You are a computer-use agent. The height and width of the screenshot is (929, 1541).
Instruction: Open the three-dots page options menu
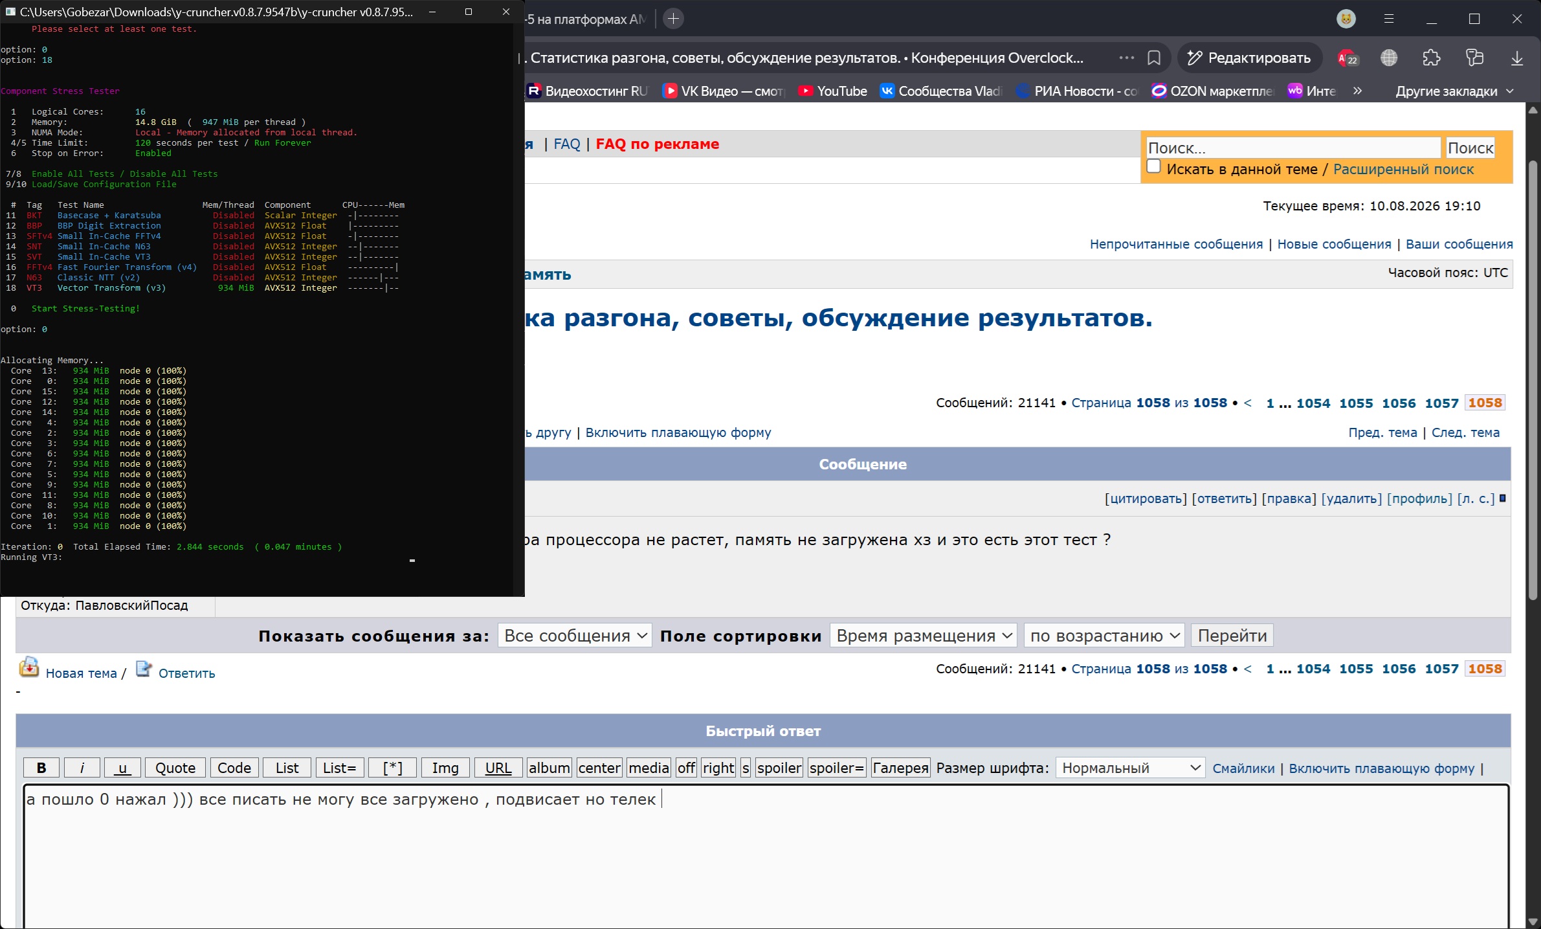1127,58
